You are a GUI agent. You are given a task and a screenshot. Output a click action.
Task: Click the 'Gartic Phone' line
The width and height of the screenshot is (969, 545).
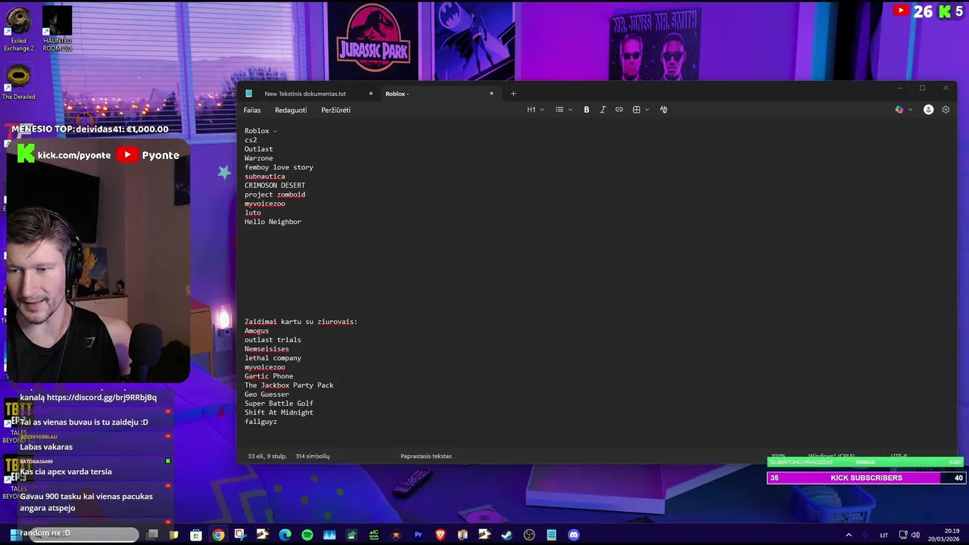(x=269, y=376)
